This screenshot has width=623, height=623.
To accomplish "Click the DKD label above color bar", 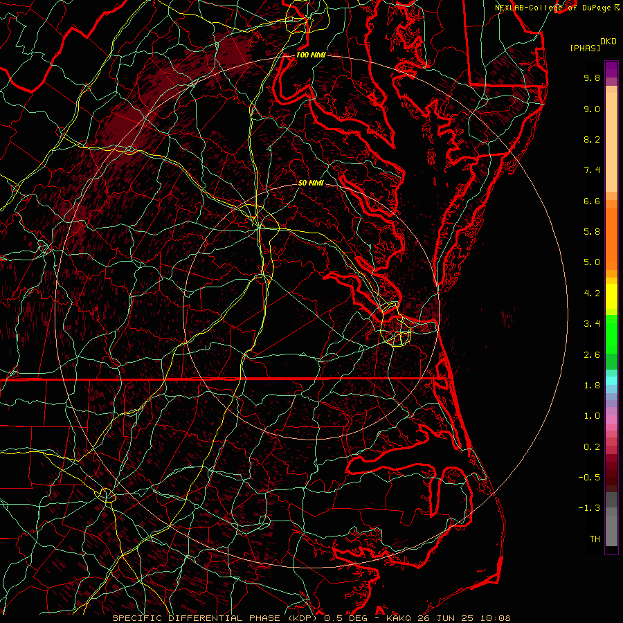I will (608, 42).
